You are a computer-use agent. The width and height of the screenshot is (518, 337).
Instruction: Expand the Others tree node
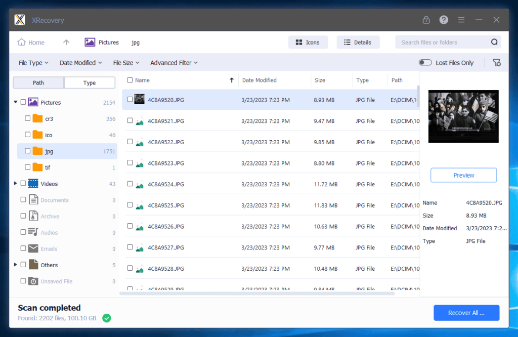(16, 265)
